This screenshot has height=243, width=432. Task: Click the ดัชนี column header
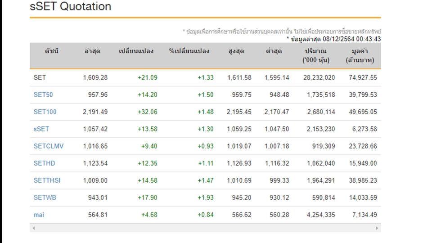click(51, 51)
